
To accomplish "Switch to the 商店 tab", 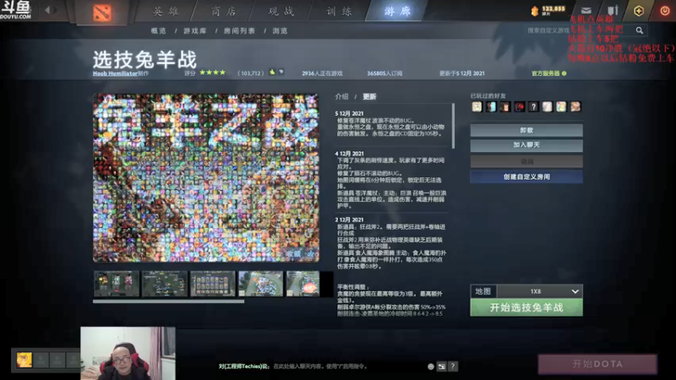I will 224,11.
